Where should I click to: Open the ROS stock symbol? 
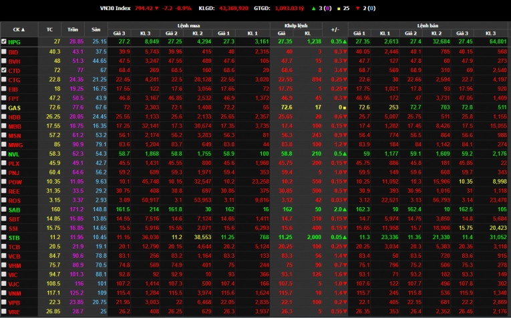14,200
